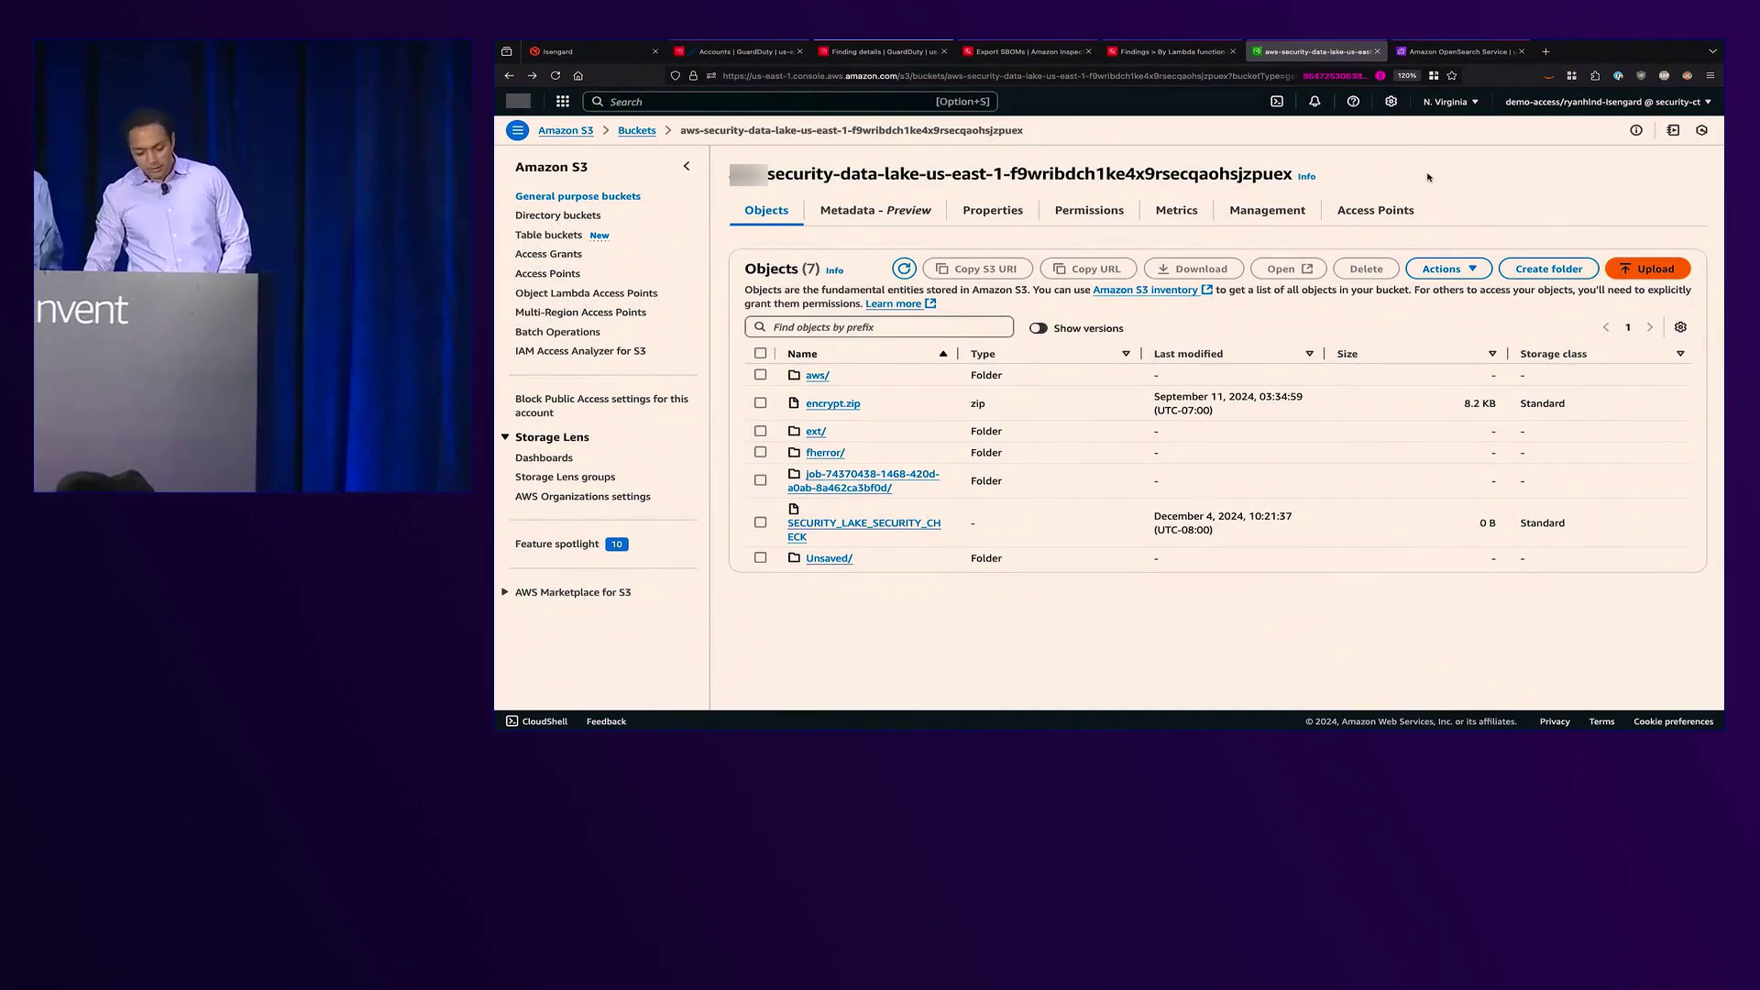Click Find objects by prefix field
The width and height of the screenshot is (1760, 990).
pos(879,327)
